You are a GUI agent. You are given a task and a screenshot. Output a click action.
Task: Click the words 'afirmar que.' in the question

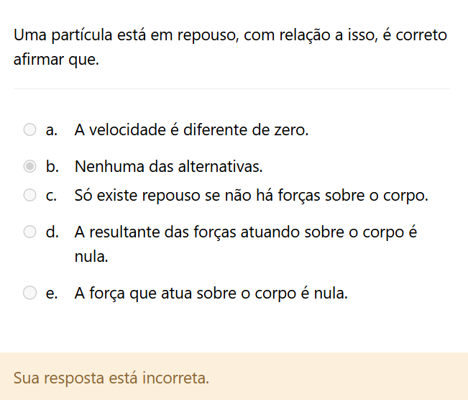56,60
